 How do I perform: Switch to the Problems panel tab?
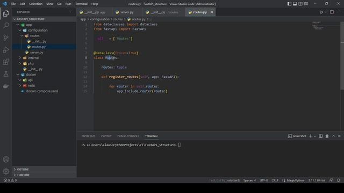88,136
